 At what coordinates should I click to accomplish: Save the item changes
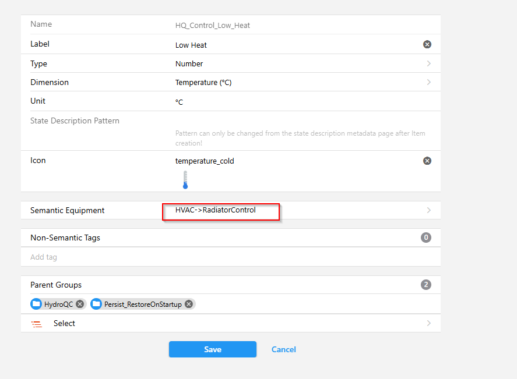point(212,349)
